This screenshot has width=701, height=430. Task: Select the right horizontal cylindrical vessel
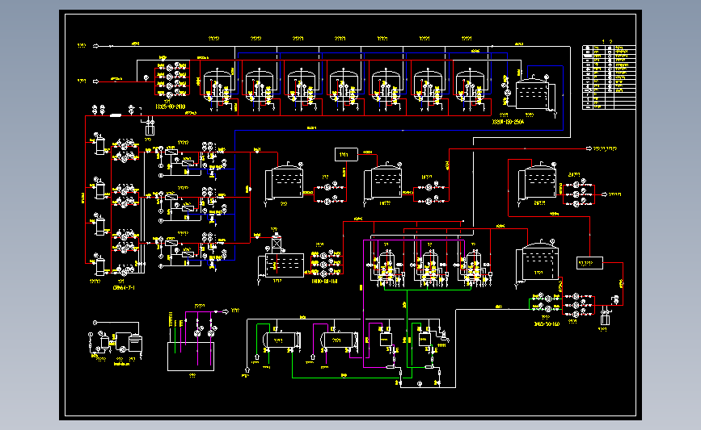[339, 340]
